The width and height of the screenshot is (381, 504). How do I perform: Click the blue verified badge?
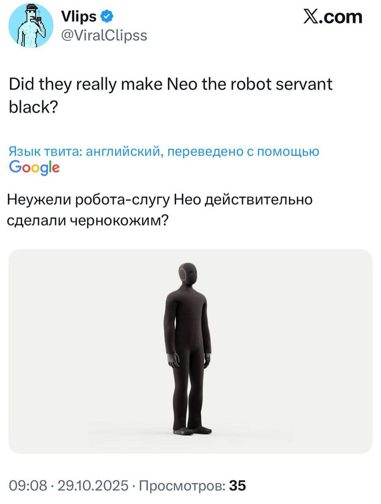[107, 16]
